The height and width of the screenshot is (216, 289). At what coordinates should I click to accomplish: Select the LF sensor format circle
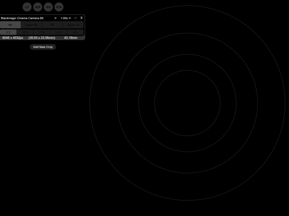27,7
